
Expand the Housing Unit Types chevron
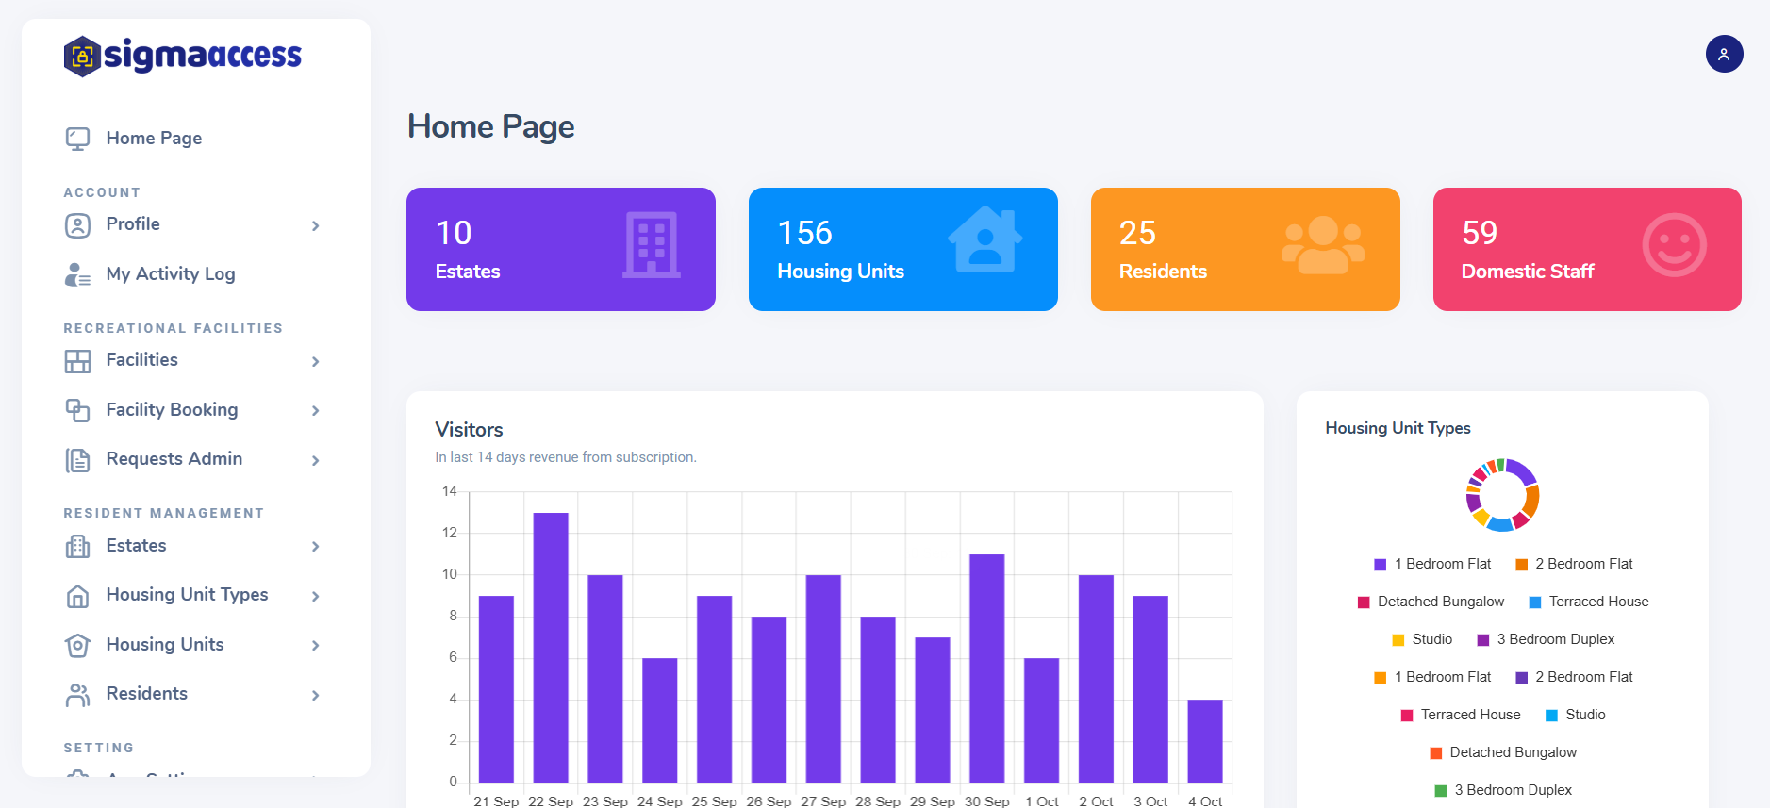[x=316, y=597]
